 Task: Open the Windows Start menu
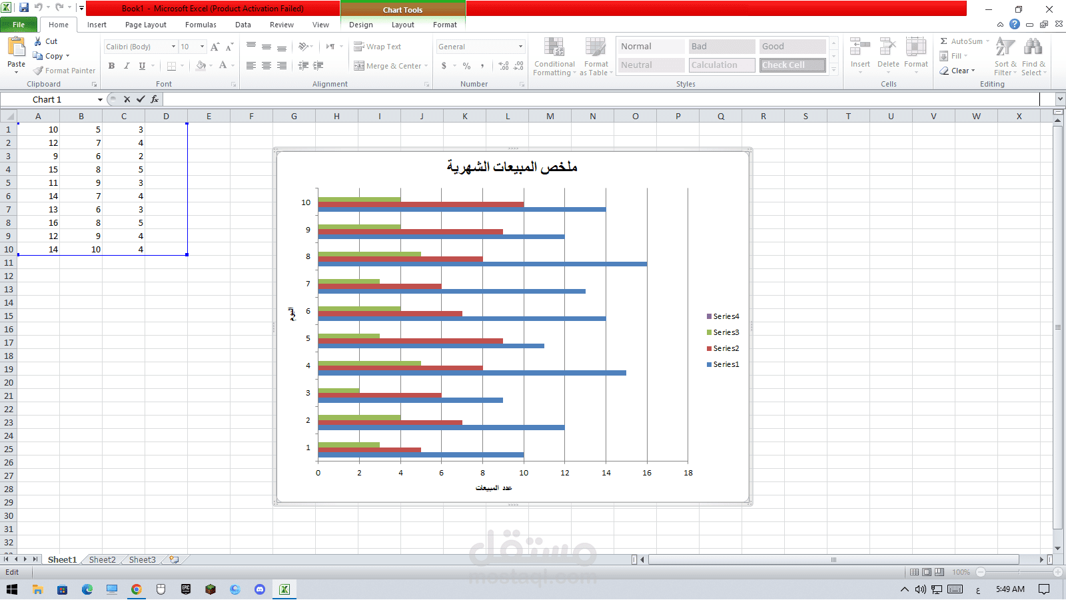click(x=12, y=589)
